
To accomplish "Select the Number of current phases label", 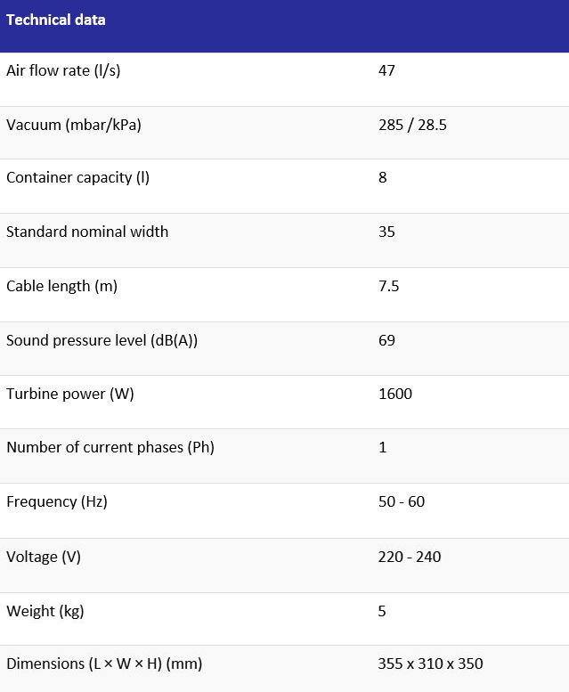I will 110,447.
